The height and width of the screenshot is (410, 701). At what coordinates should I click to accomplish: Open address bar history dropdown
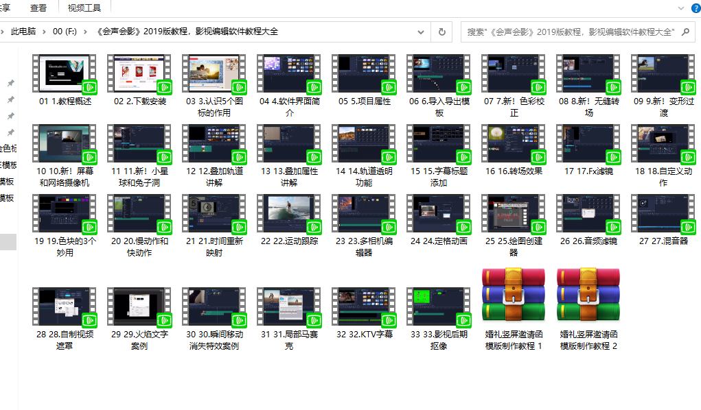[x=421, y=32]
